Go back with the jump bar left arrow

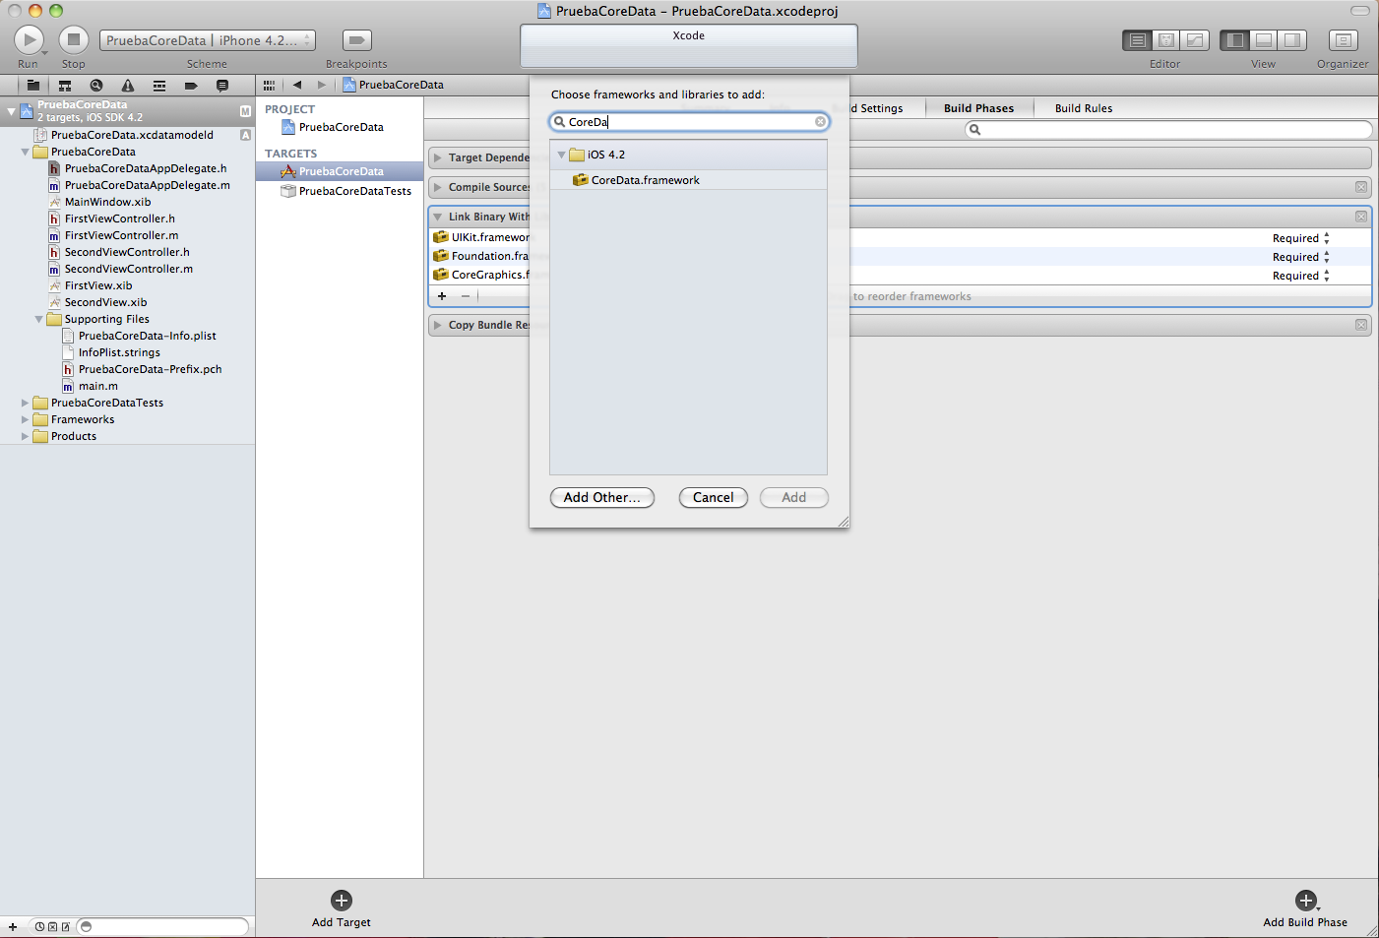tap(297, 85)
